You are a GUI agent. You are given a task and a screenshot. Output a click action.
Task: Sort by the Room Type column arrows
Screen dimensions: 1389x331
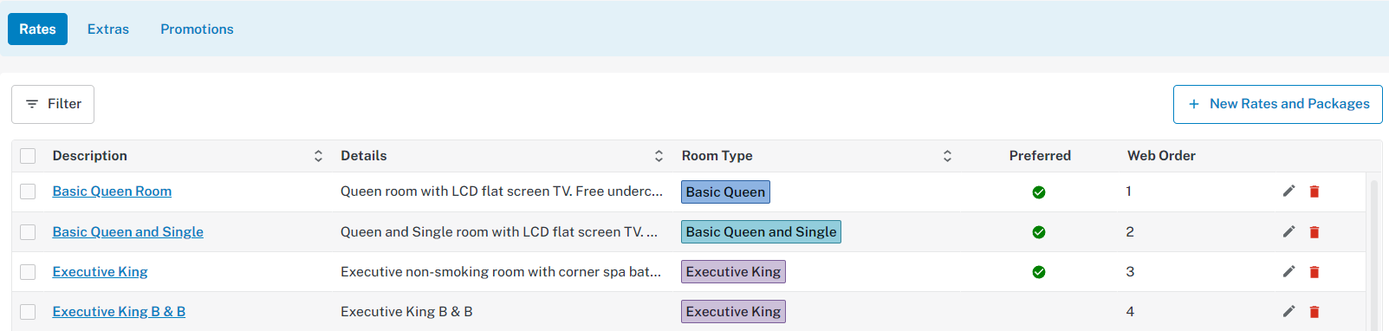[x=947, y=156]
